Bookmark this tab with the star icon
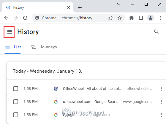Viewport: 166px width, 124px height. (119, 18)
